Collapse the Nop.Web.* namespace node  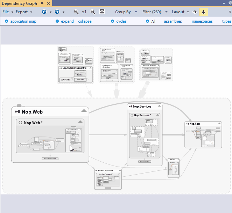pyautogui.click(x=80, y=122)
